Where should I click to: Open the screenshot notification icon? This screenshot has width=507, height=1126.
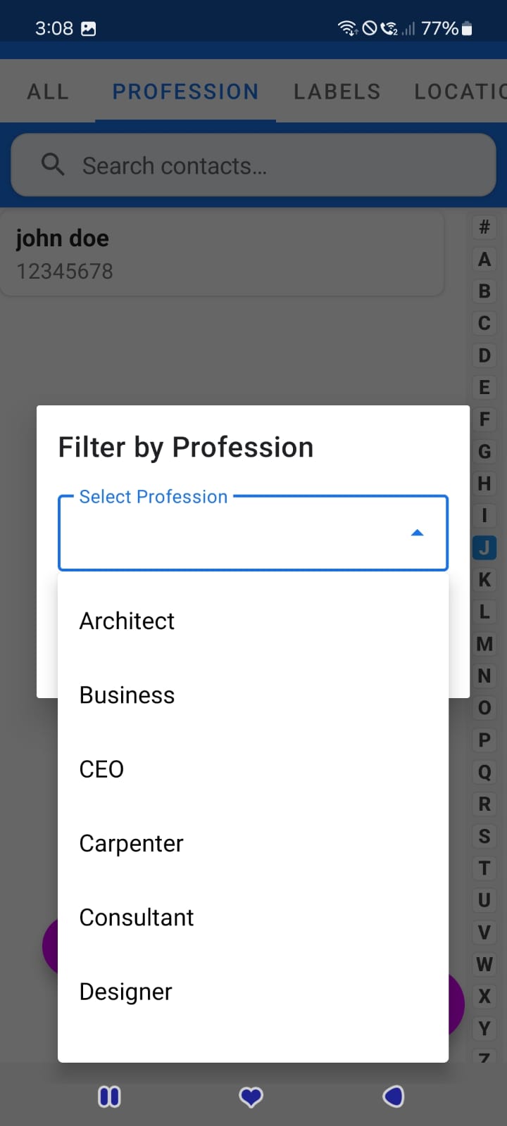pos(87,28)
